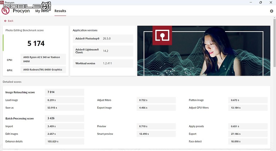Click the Batch Processing score 3 426
The image size is (276, 151).
(64, 118)
